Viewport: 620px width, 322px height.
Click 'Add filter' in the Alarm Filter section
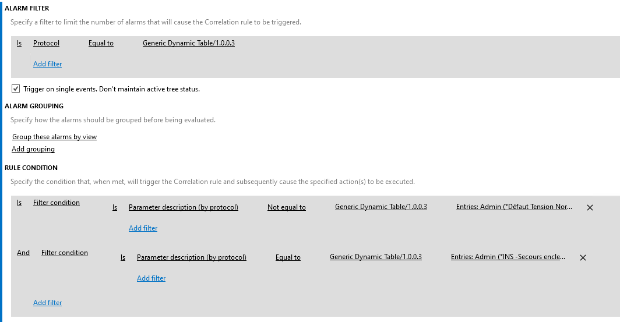pos(47,64)
